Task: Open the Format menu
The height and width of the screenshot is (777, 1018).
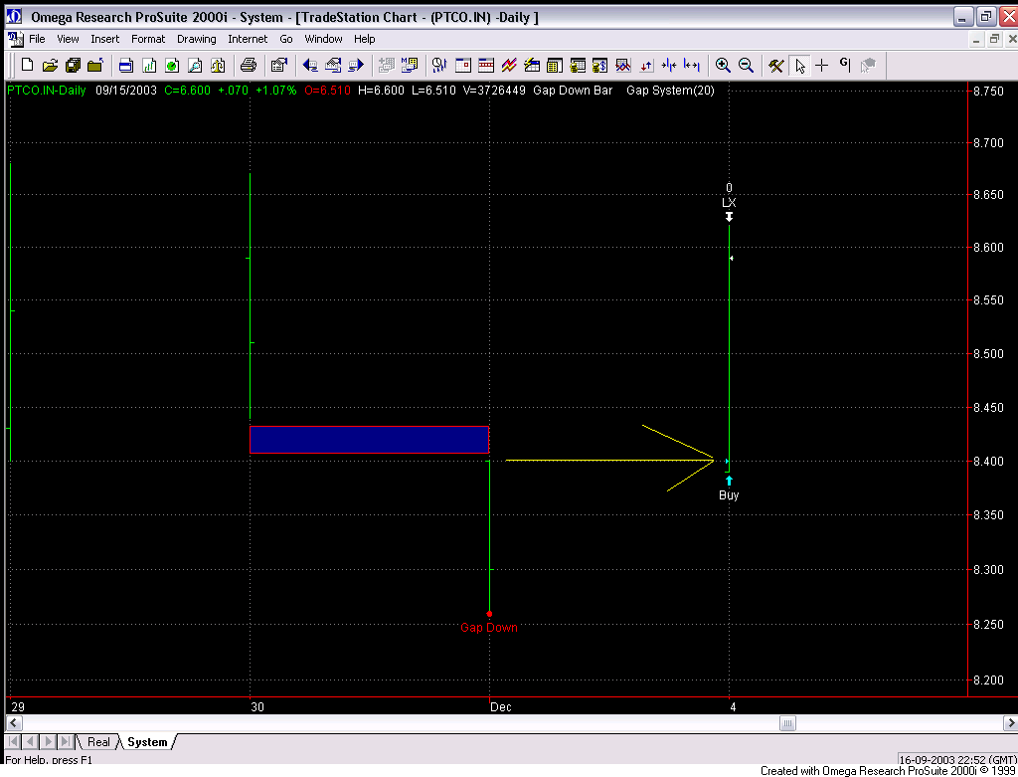Action: (148, 39)
